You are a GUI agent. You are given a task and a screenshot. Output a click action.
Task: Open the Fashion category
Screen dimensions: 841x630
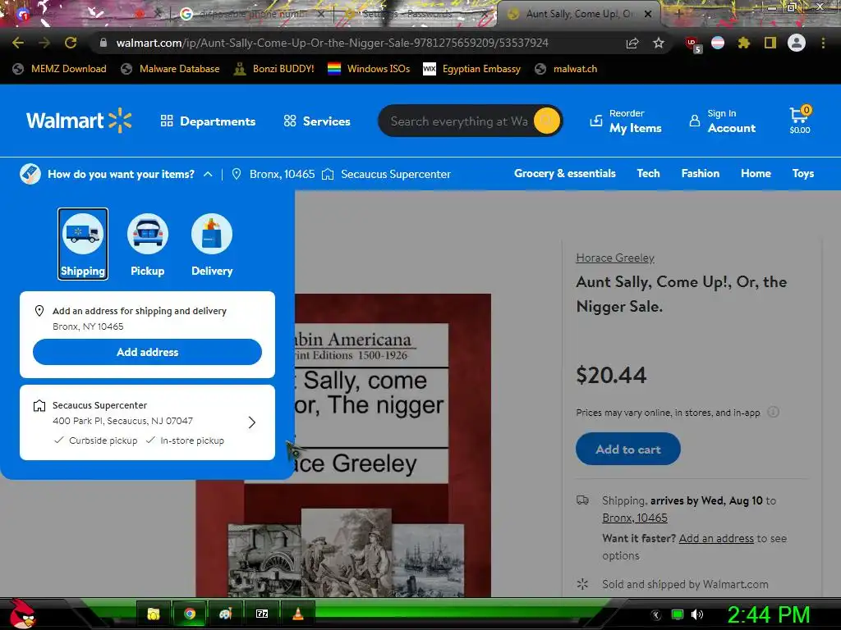700,173
